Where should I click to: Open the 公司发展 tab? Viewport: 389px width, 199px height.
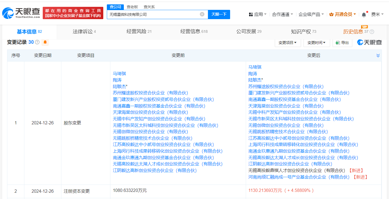[x=249, y=32]
